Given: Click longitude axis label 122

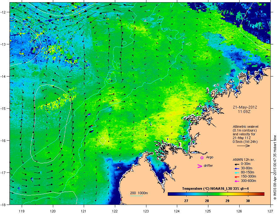Looking at the screenshot, I should tap(115, 211).
